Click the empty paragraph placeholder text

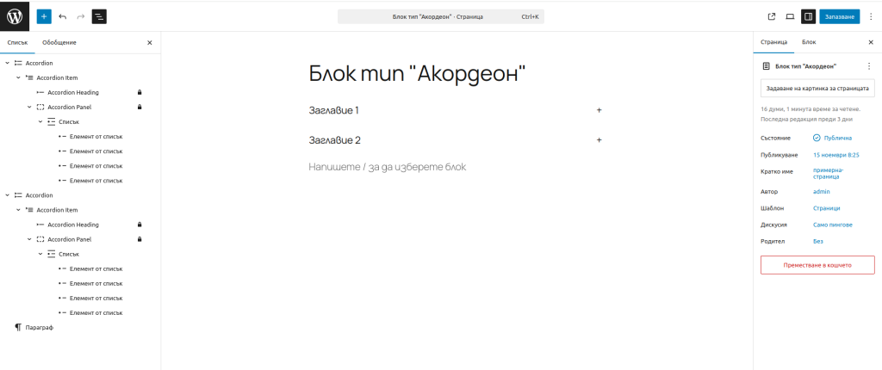pos(387,167)
